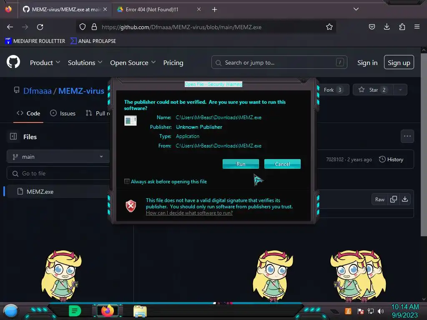The width and height of the screenshot is (427, 320).
Task: Bookmark this page with star icon
Action: point(329,27)
